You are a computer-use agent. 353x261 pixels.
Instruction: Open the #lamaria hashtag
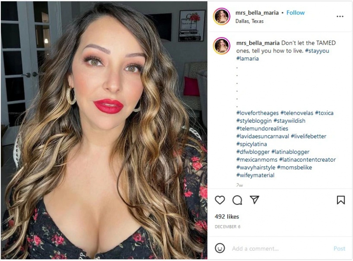click(x=248, y=59)
